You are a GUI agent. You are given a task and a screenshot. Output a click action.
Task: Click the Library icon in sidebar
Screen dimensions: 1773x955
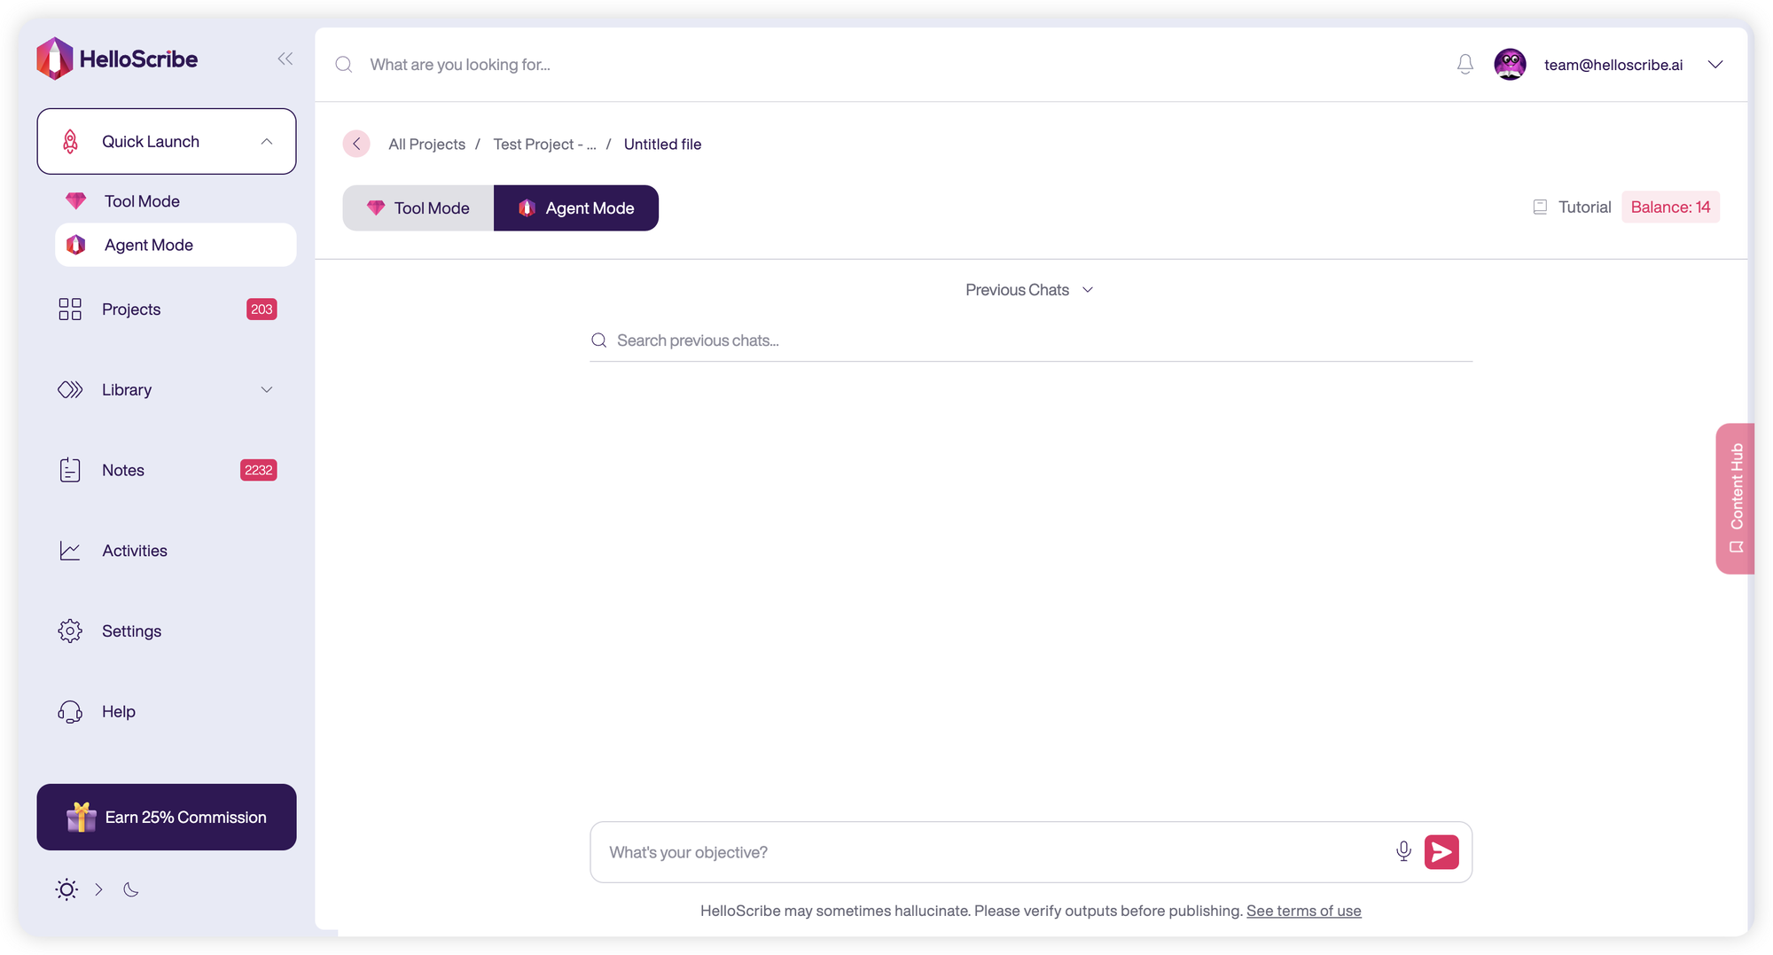click(70, 390)
